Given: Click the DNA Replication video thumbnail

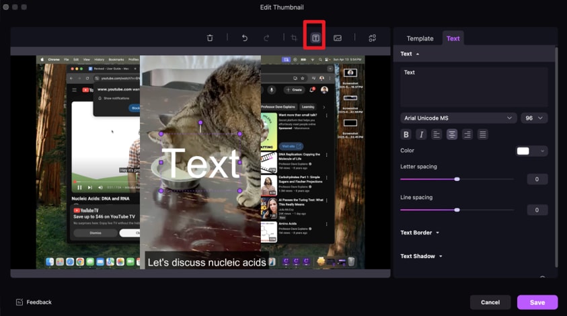Looking at the screenshot, I should (268, 162).
